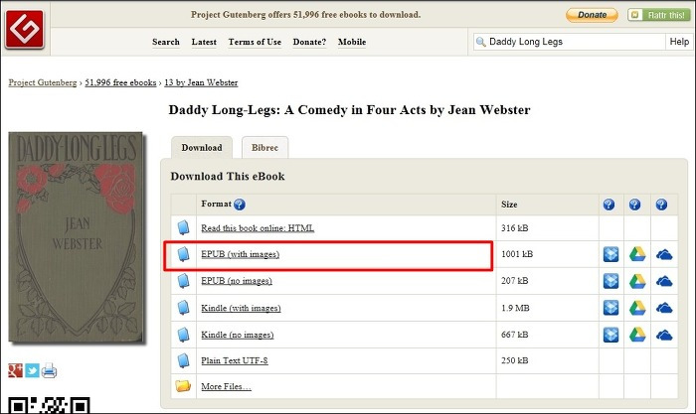Click book icon in Kindle (with images) row
The width and height of the screenshot is (696, 414).
pos(183,308)
